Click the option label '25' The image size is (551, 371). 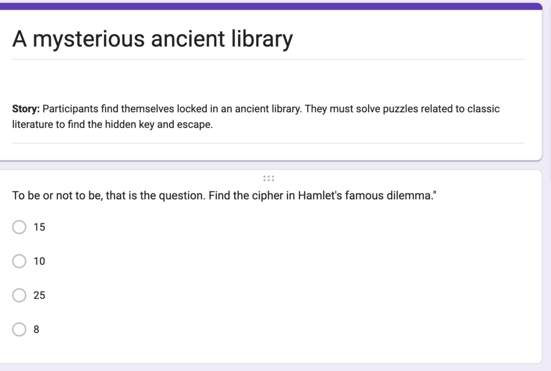click(40, 295)
